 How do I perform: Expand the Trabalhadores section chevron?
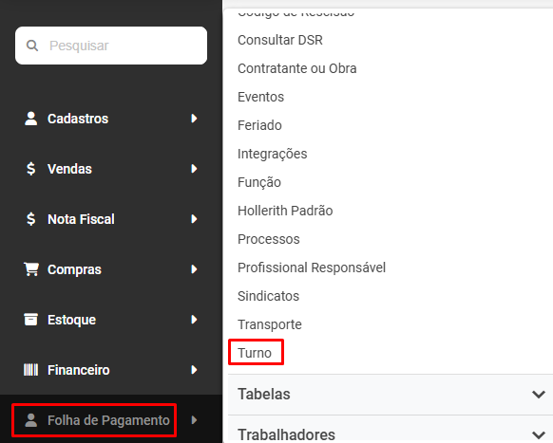tap(539, 435)
